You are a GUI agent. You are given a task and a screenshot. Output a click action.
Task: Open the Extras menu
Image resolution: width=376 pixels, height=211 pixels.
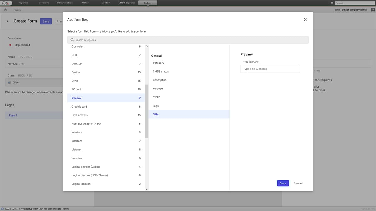point(147,3)
